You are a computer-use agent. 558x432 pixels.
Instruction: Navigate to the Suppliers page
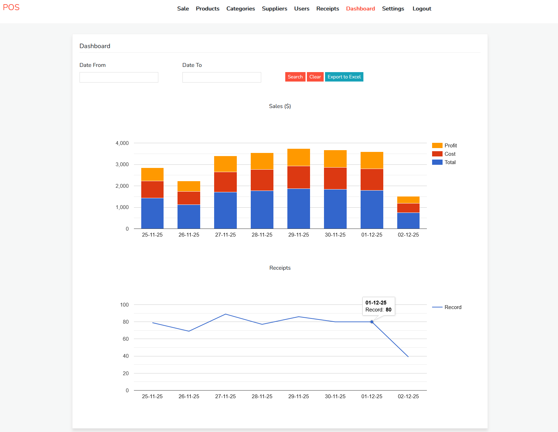[274, 9]
